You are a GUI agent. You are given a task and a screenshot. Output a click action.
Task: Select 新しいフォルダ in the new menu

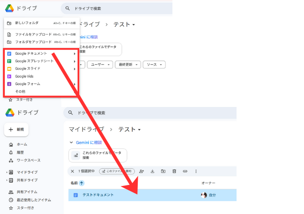tap(27, 23)
